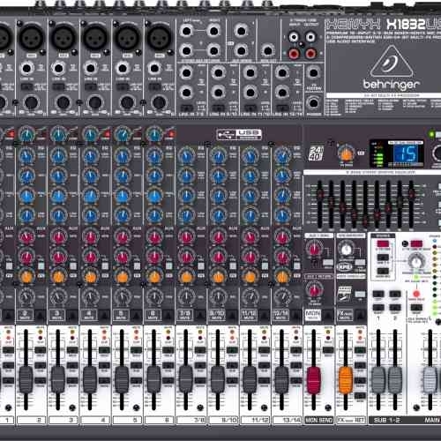This screenshot has width=441, height=441.
Task: Click the Aux 1 Send red knob
Action: click(314, 249)
